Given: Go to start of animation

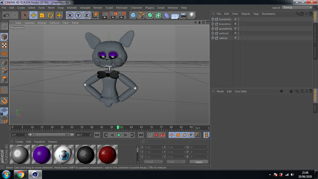Looking at the screenshot, I should 97,135.
